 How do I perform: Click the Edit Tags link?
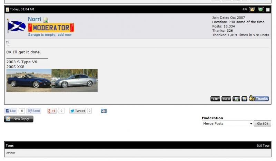(x=263, y=146)
